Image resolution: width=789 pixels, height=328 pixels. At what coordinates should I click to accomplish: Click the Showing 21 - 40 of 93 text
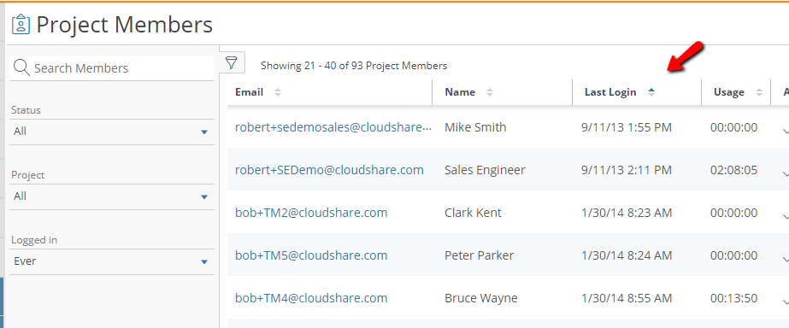click(x=354, y=66)
